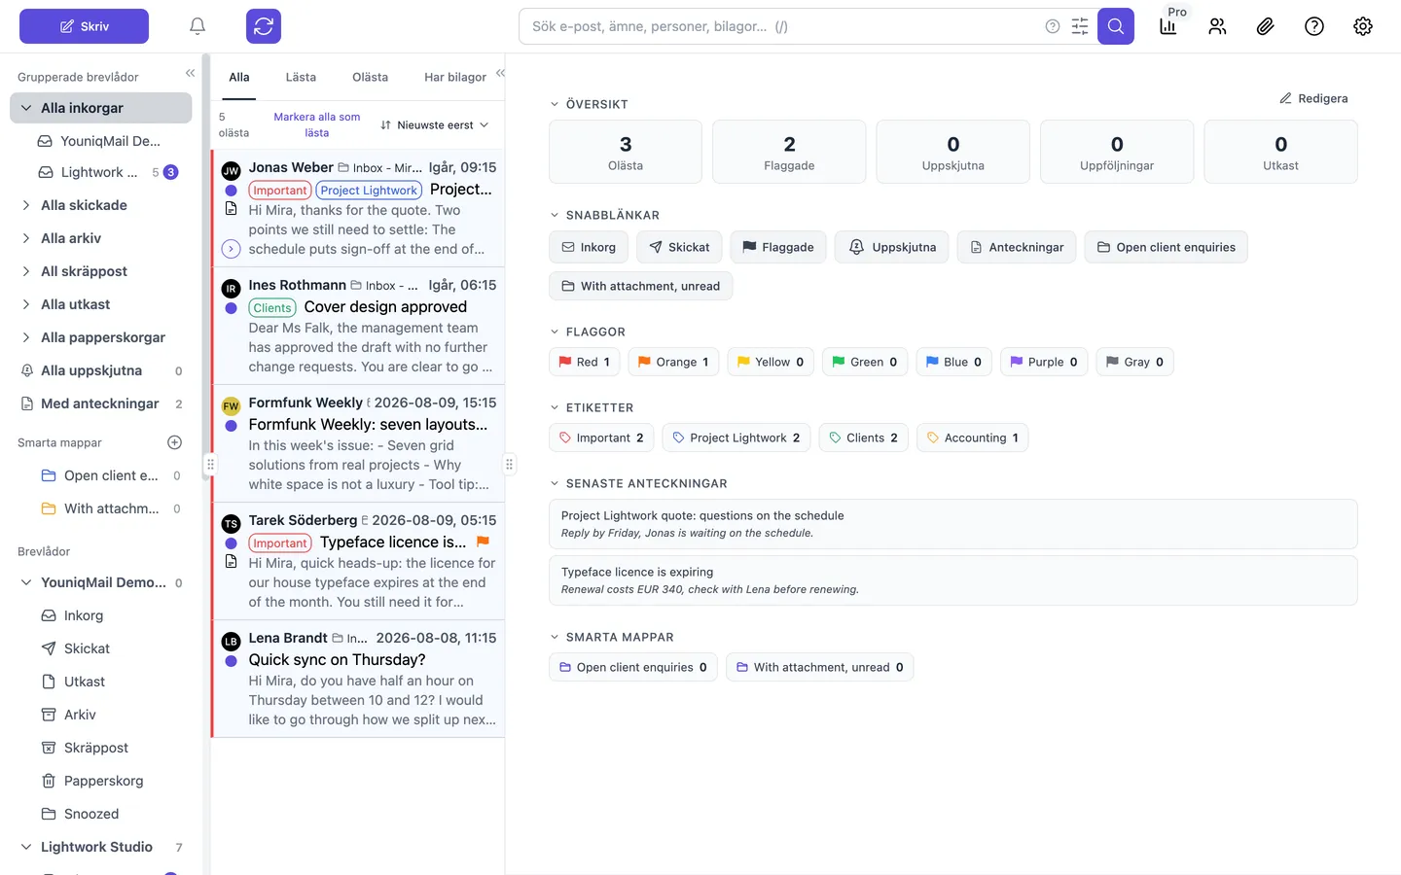Add a new smart folder
The width and height of the screenshot is (1401, 875).
point(175,442)
